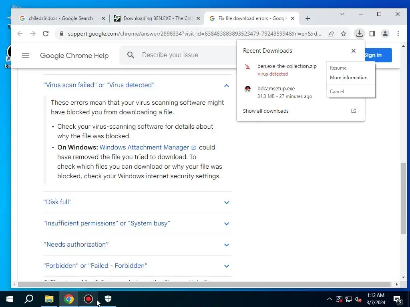Open the notification center icon
Viewport: 410px width, 307px height.
tap(398, 300)
